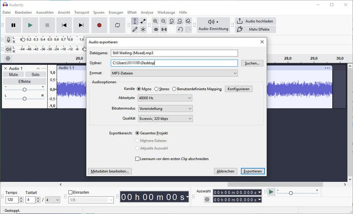Select the Draw pencil tool
This screenshot has width=353, height=214.
click(135, 29)
